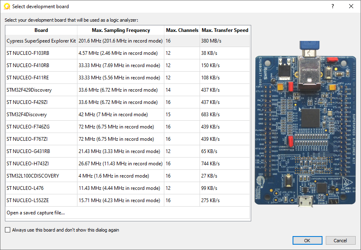Click the 4.57 MHz sampling frequency cell

point(120,53)
